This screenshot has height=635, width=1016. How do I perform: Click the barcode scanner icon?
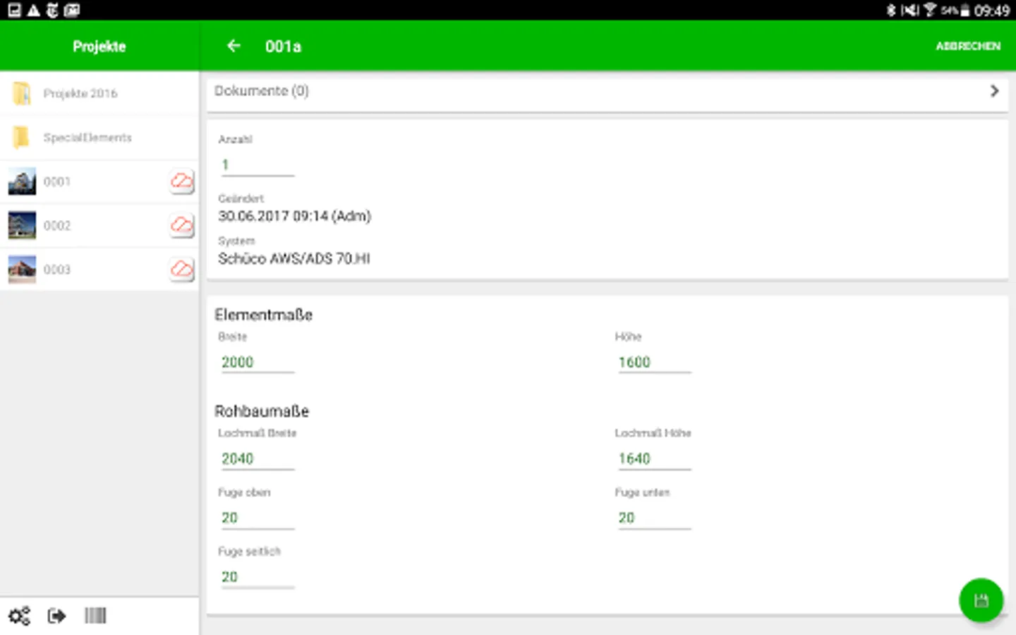[x=95, y=616]
